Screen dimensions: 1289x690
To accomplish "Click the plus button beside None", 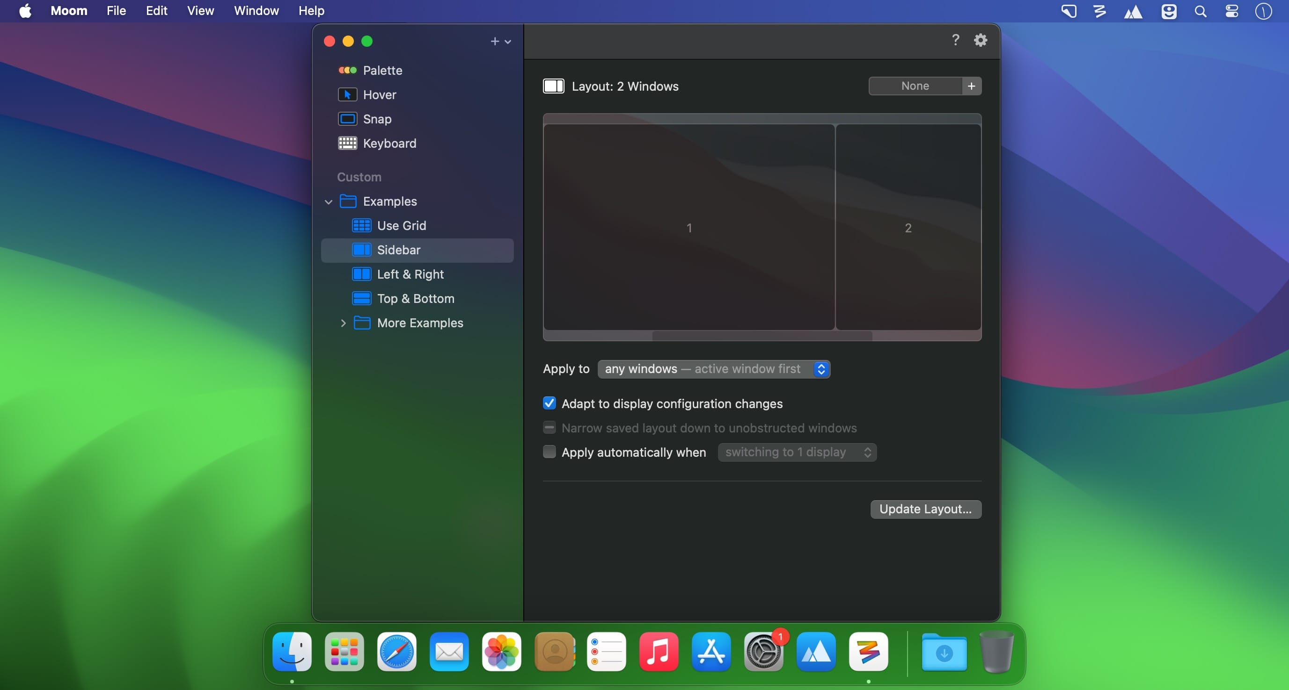I will [x=971, y=86].
